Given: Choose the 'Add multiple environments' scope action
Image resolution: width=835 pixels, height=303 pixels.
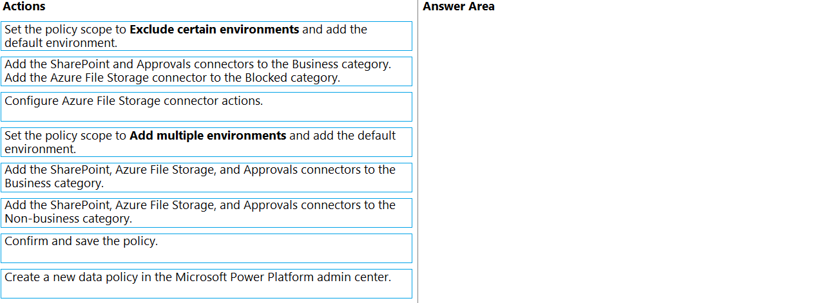Looking at the screenshot, I should (x=206, y=142).
